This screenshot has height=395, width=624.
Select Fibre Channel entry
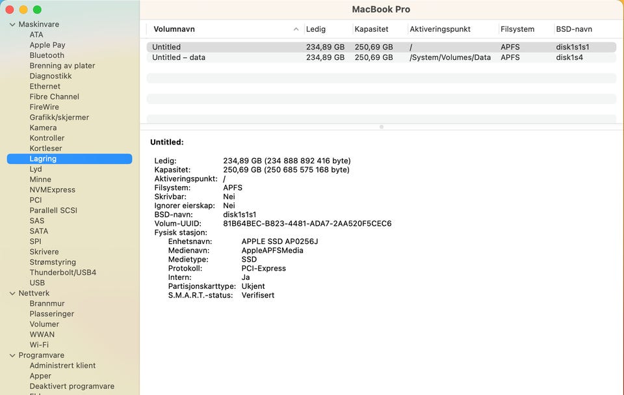(54, 97)
